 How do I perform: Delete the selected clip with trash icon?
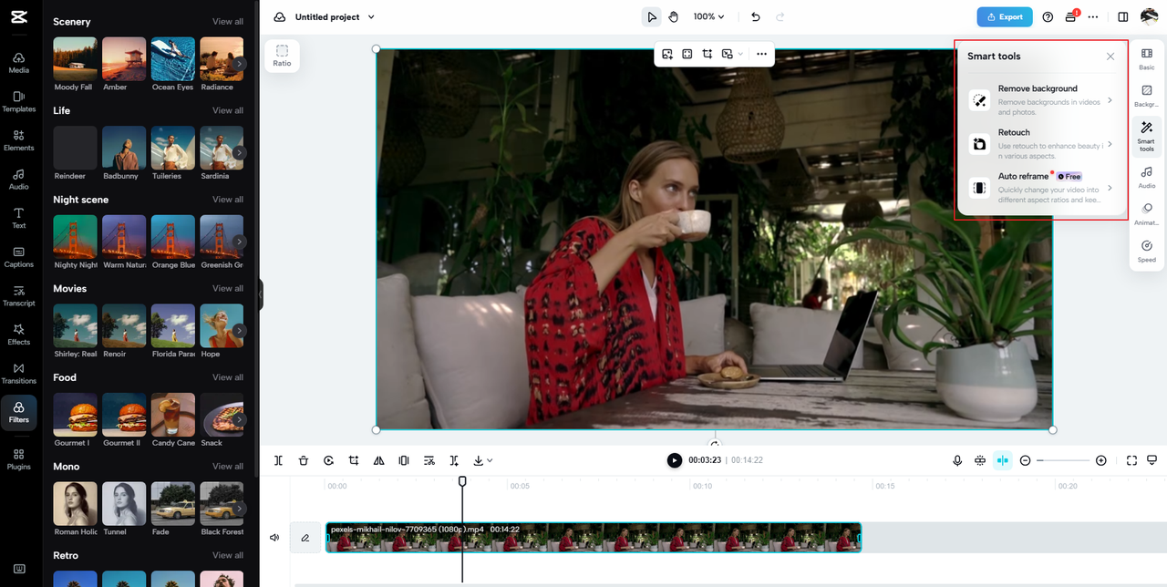pyautogui.click(x=304, y=460)
